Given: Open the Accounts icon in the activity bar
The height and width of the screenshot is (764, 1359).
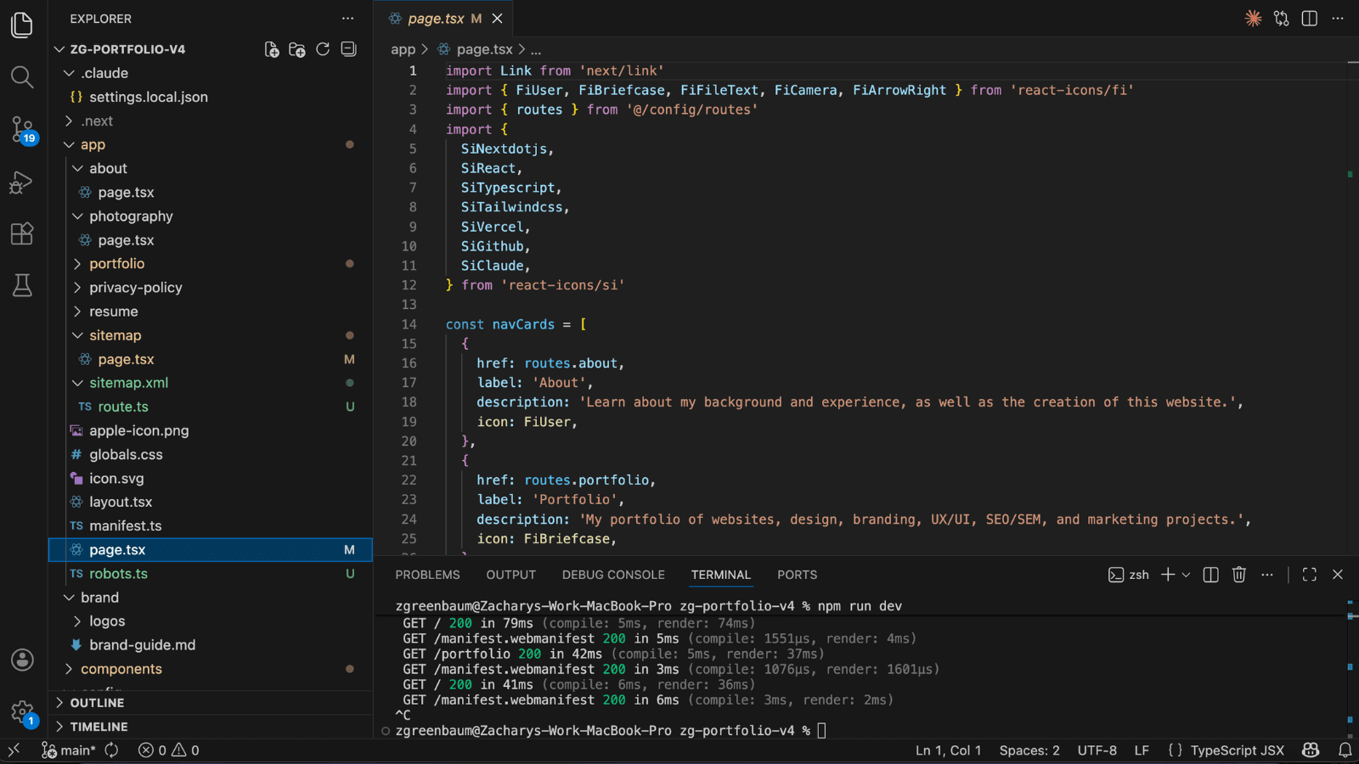Looking at the screenshot, I should click(x=22, y=659).
